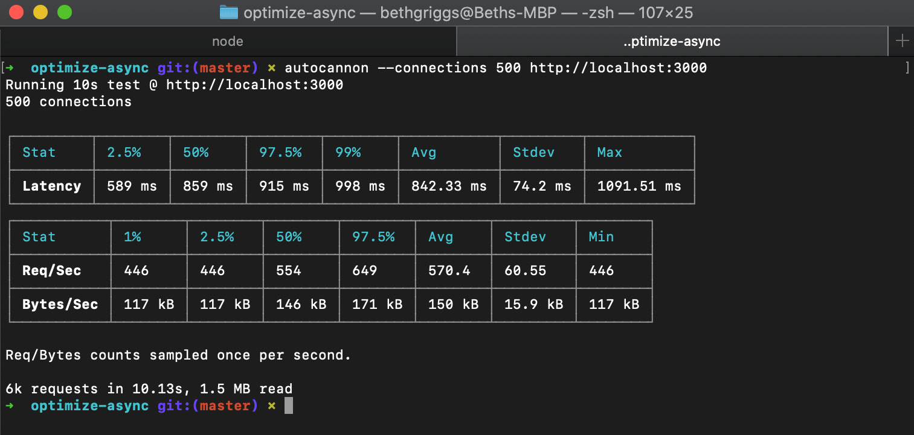914x435 pixels.
Task: Open a new terminal tab with the plus button
Action: click(x=903, y=41)
